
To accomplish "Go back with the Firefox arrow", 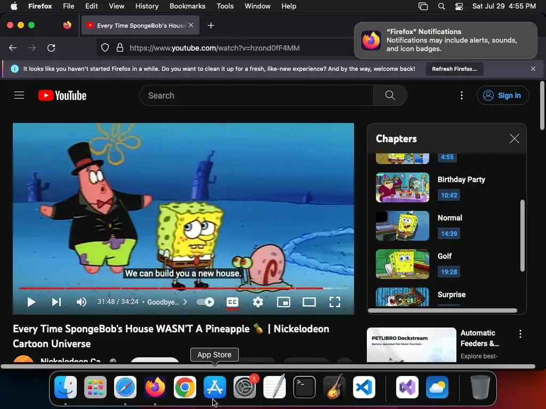I will (13, 47).
